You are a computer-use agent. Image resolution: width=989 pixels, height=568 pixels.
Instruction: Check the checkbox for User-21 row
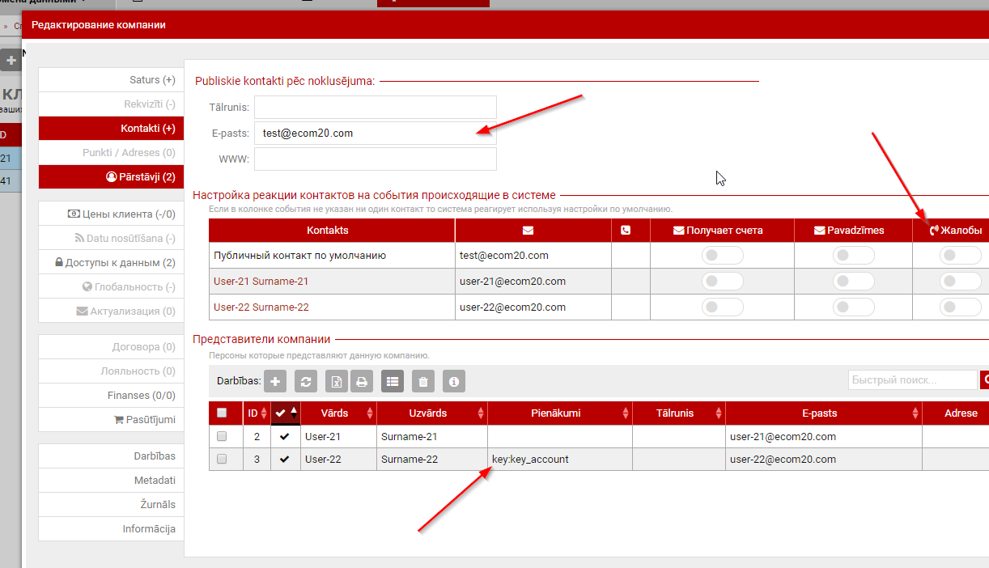pyautogui.click(x=222, y=436)
